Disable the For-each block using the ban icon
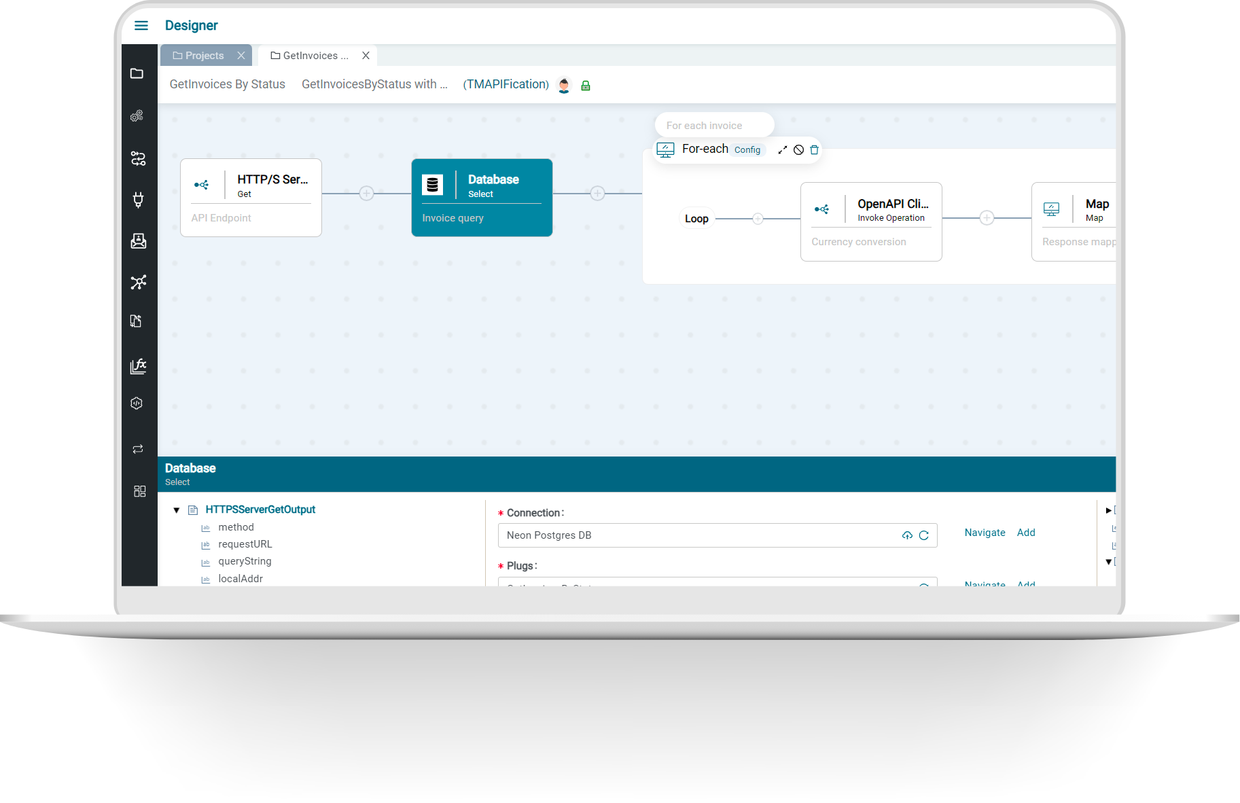The width and height of the screenshot is (1240, 803). click(798, 150)
